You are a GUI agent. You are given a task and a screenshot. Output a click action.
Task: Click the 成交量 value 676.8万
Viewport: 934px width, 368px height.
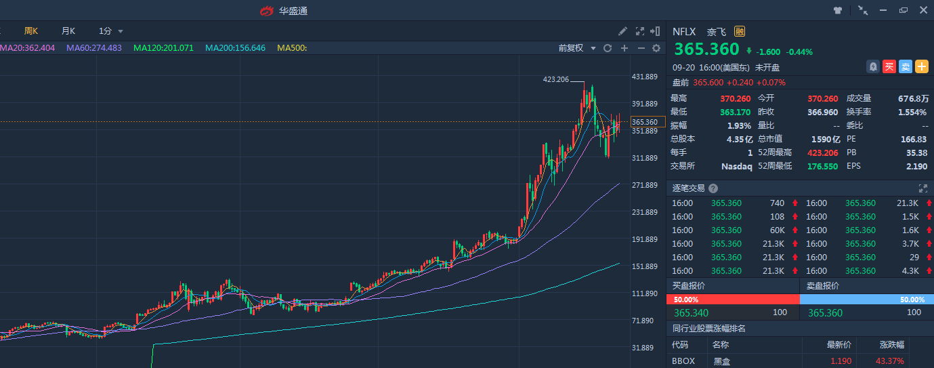pos(913,98)
